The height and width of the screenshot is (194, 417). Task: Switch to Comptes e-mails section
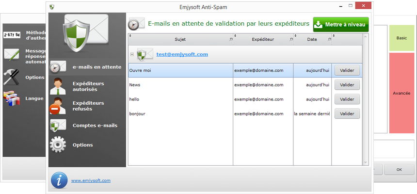95,126
